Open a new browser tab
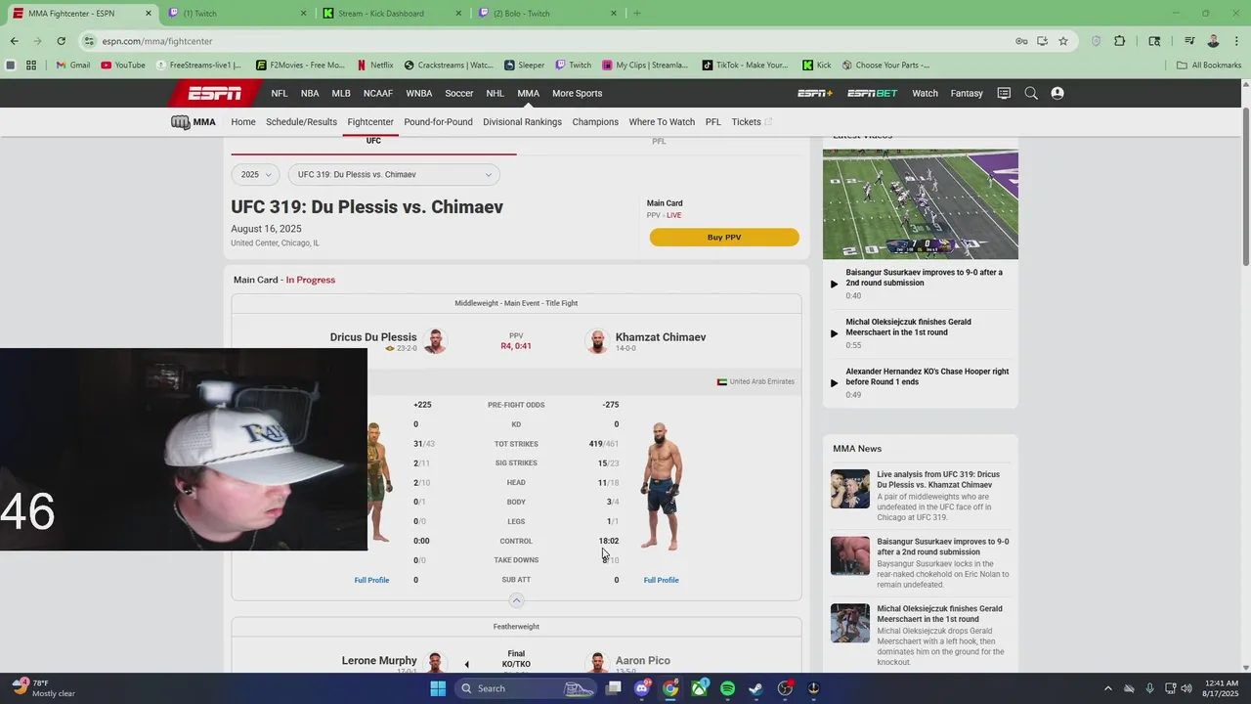 [637, 14]
